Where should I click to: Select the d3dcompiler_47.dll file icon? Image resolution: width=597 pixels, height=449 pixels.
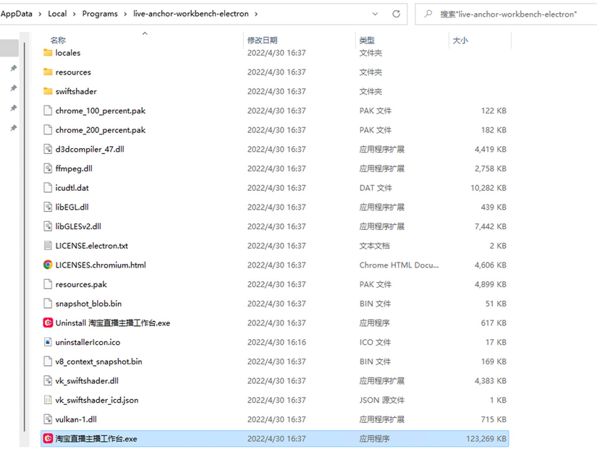point(48,149)
